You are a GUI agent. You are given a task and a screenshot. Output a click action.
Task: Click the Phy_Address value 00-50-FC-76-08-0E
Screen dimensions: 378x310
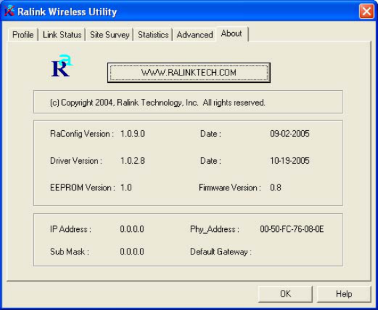click(x=292, y=228)
